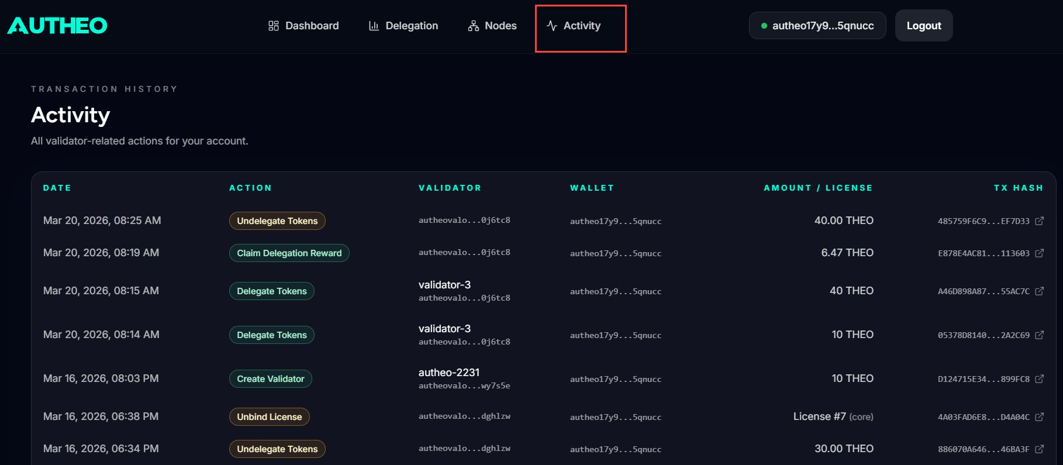Click the 40.00 THEO amount

pos(844,221)
